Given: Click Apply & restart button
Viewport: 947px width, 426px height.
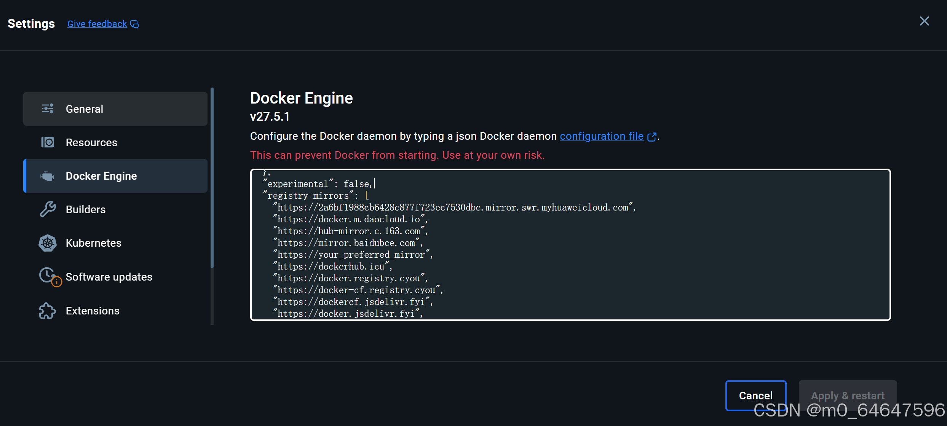Looking at the screenshot, I should point(848,395).
